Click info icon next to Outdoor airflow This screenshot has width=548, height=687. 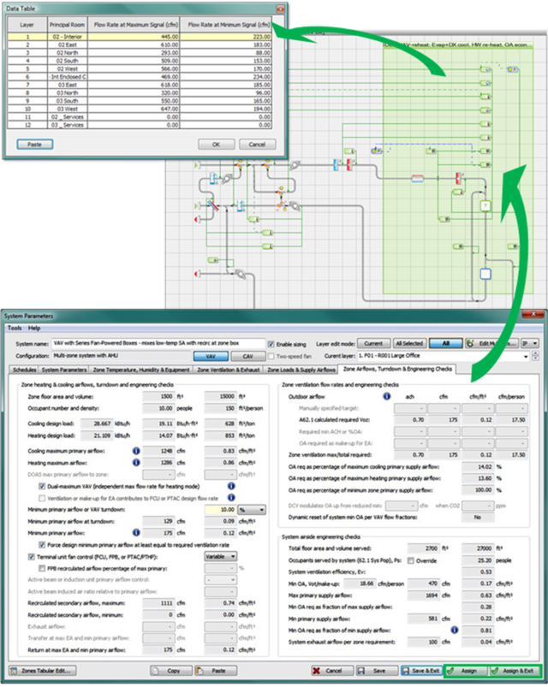click(x=387, y=396)
